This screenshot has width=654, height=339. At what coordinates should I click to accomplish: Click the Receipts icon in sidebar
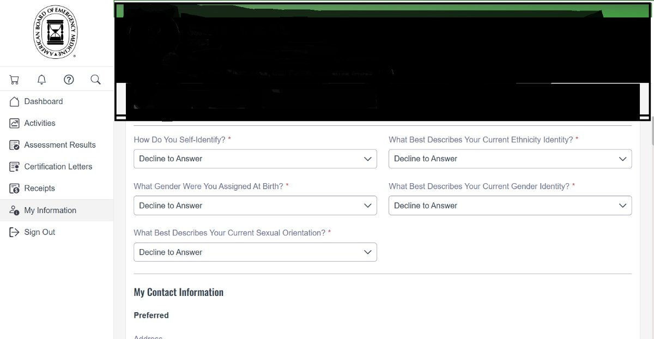[15, 189]
